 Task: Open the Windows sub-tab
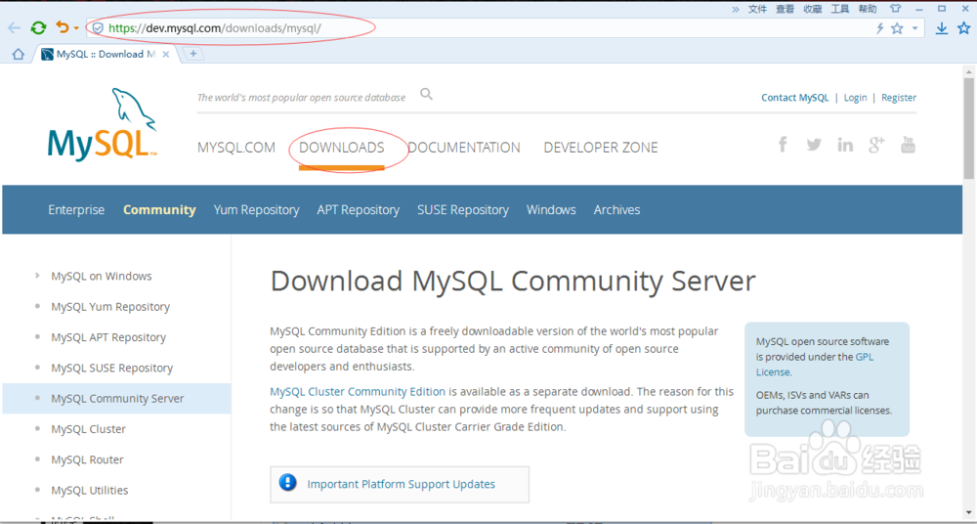[x=551, y=209]
